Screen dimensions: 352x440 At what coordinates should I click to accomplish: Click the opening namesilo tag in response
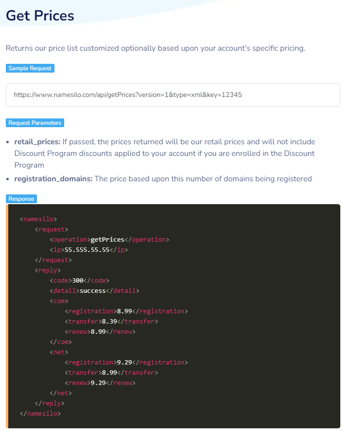38,219
